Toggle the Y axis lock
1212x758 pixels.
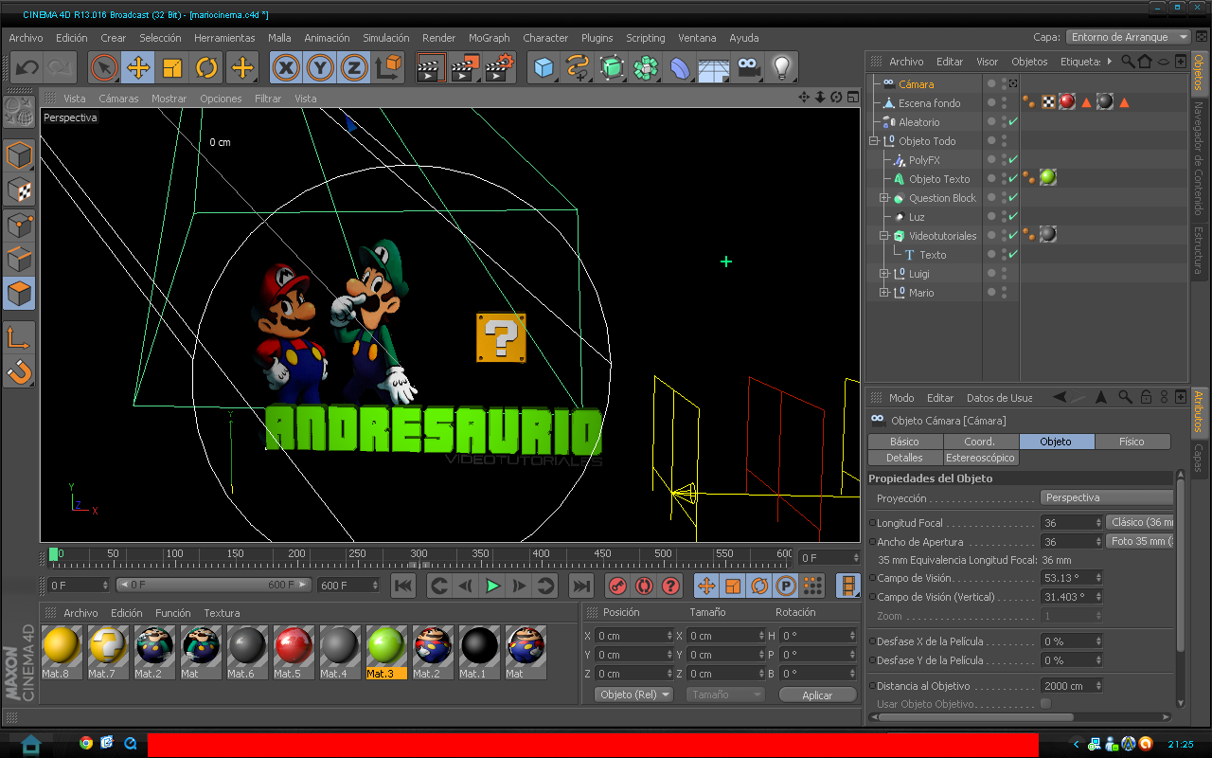(x=320, y=67)
